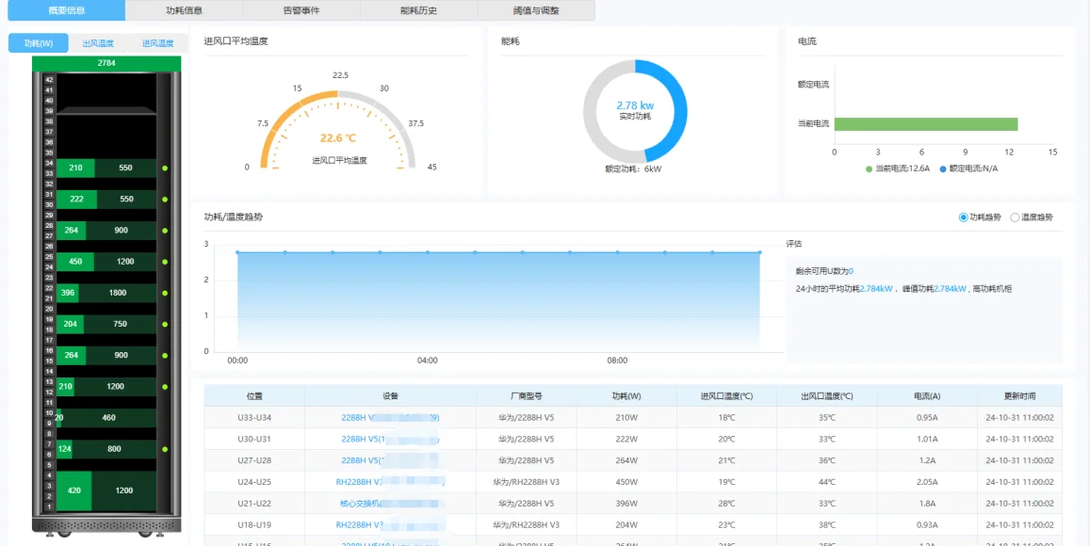Click the 396 W bar at rack U21-U22
Image resolution: width=1090 pixels, height=546 pixels.
point(68,293)
